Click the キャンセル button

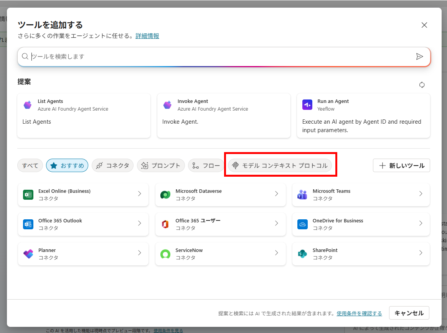click(x=409, y=313)
